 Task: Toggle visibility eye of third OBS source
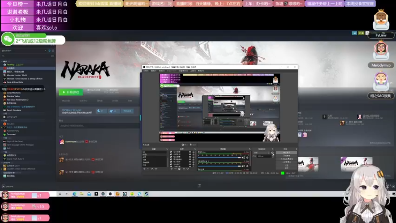(x=190, y=157)
